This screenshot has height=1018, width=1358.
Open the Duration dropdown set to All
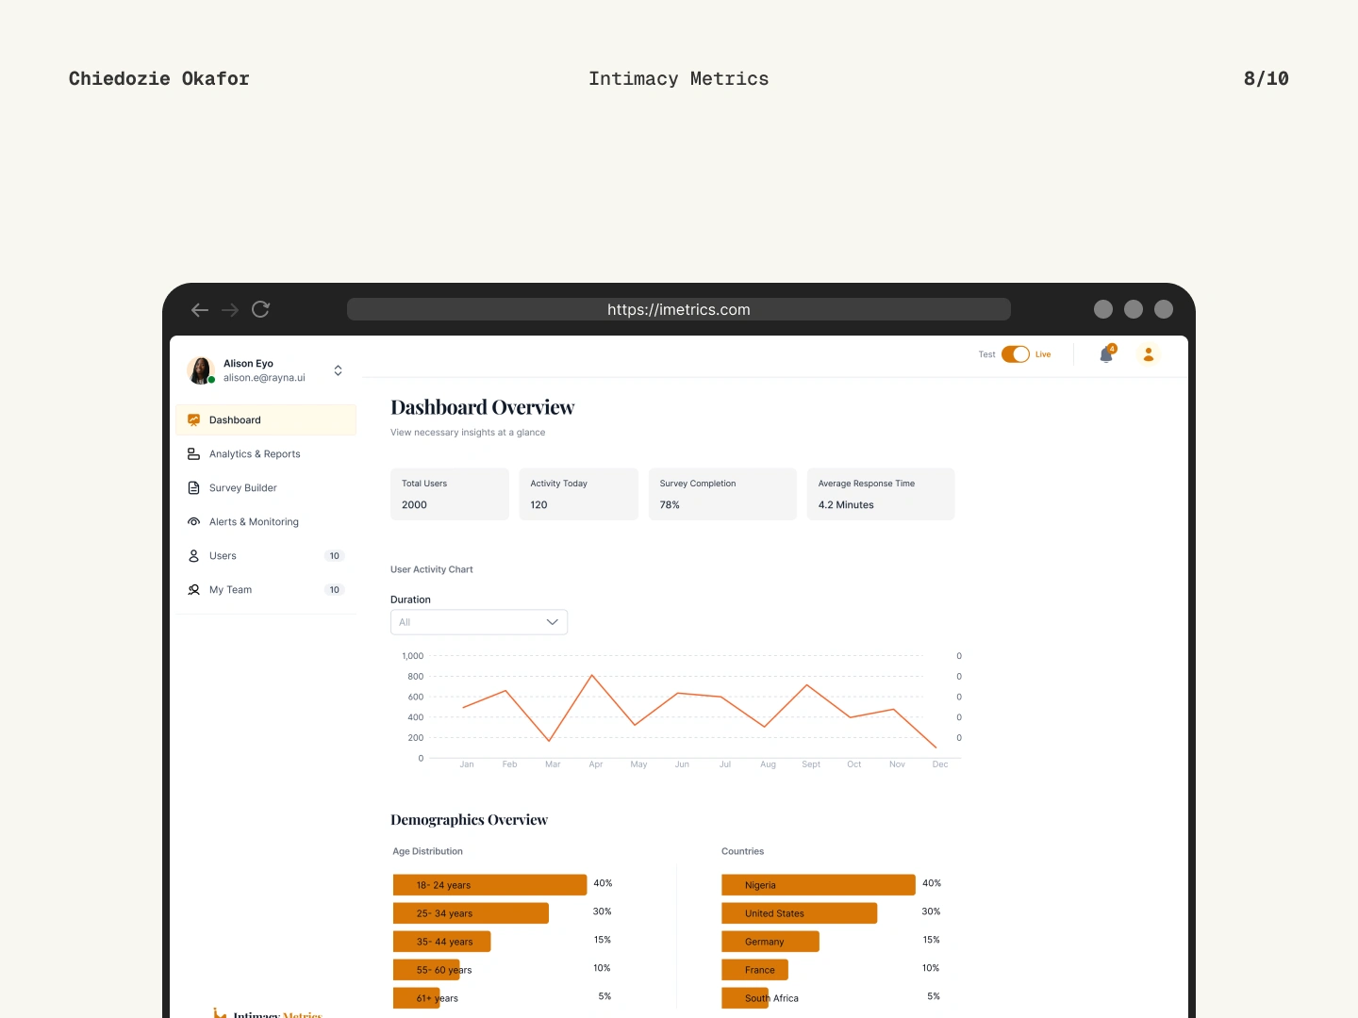pos(478,622)
